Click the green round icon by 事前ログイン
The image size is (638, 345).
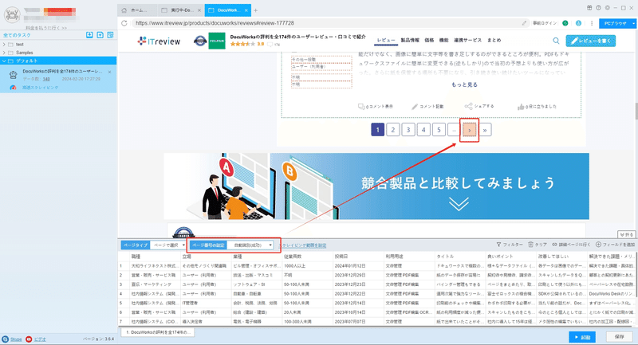pos(565,23)
